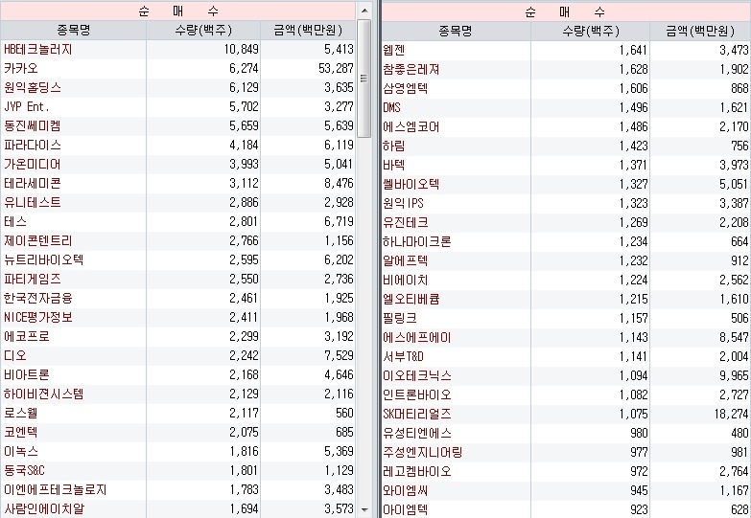This screenshot has height=518, width=751.
Task: Select the HB테크놀러지 row name
Action: pos(37,49)
